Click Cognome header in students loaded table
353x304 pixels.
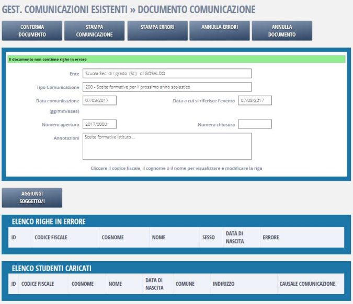pos(83,284)
